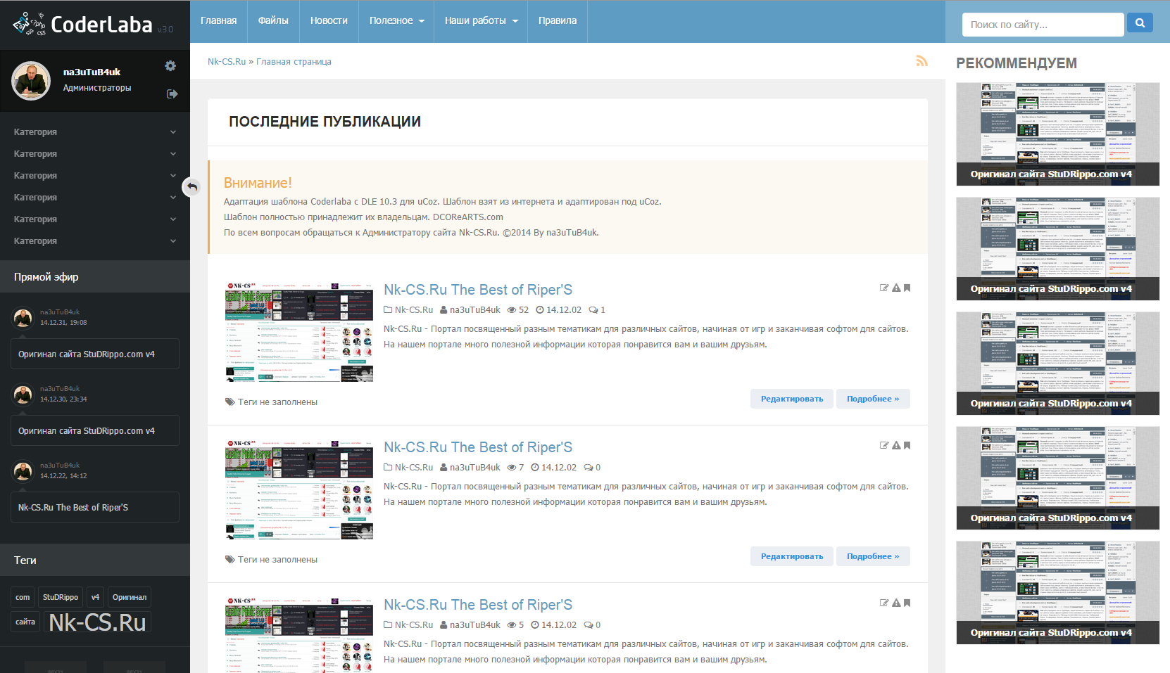Image resolution: width=1170 pixels, height=673 pixels.
Task: Click the tag icon under the first post
Action: [x=230, y=402]
